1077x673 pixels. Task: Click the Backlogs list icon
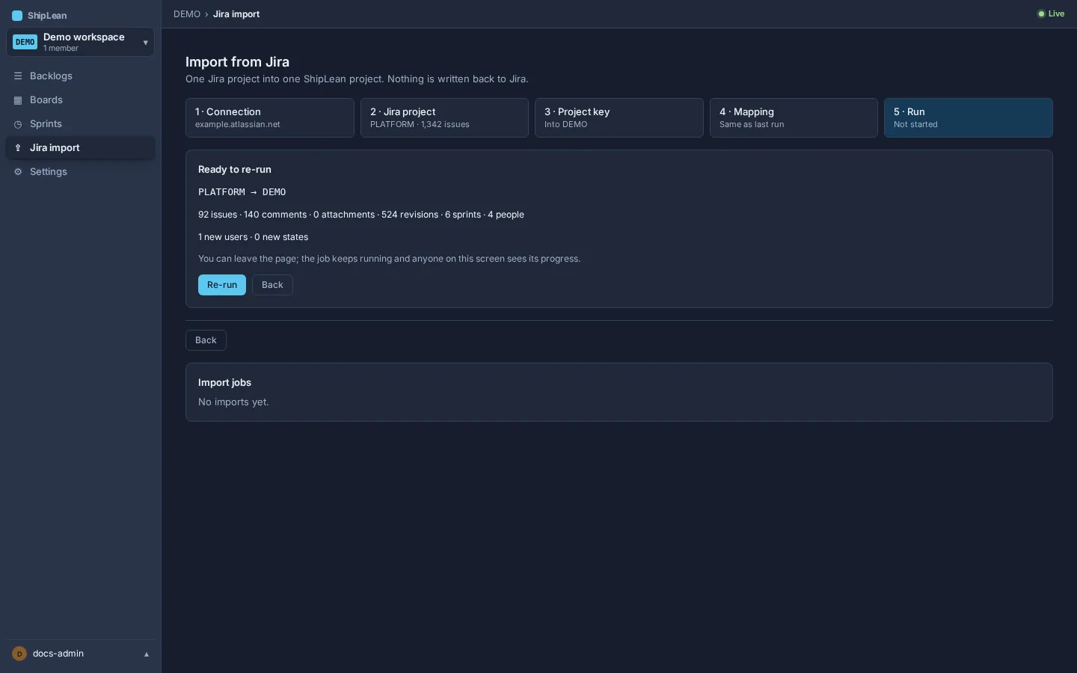point(18,76)
